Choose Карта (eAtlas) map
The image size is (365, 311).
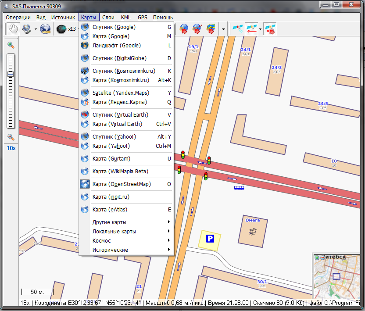pos(126,210)
